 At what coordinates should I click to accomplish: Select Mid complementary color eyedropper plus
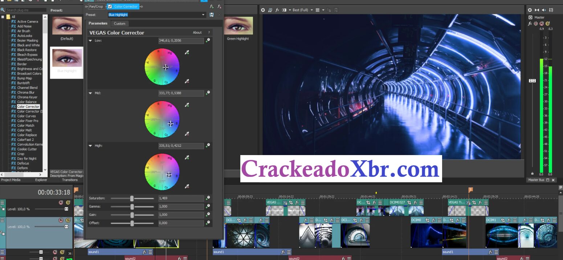point(187,105)
